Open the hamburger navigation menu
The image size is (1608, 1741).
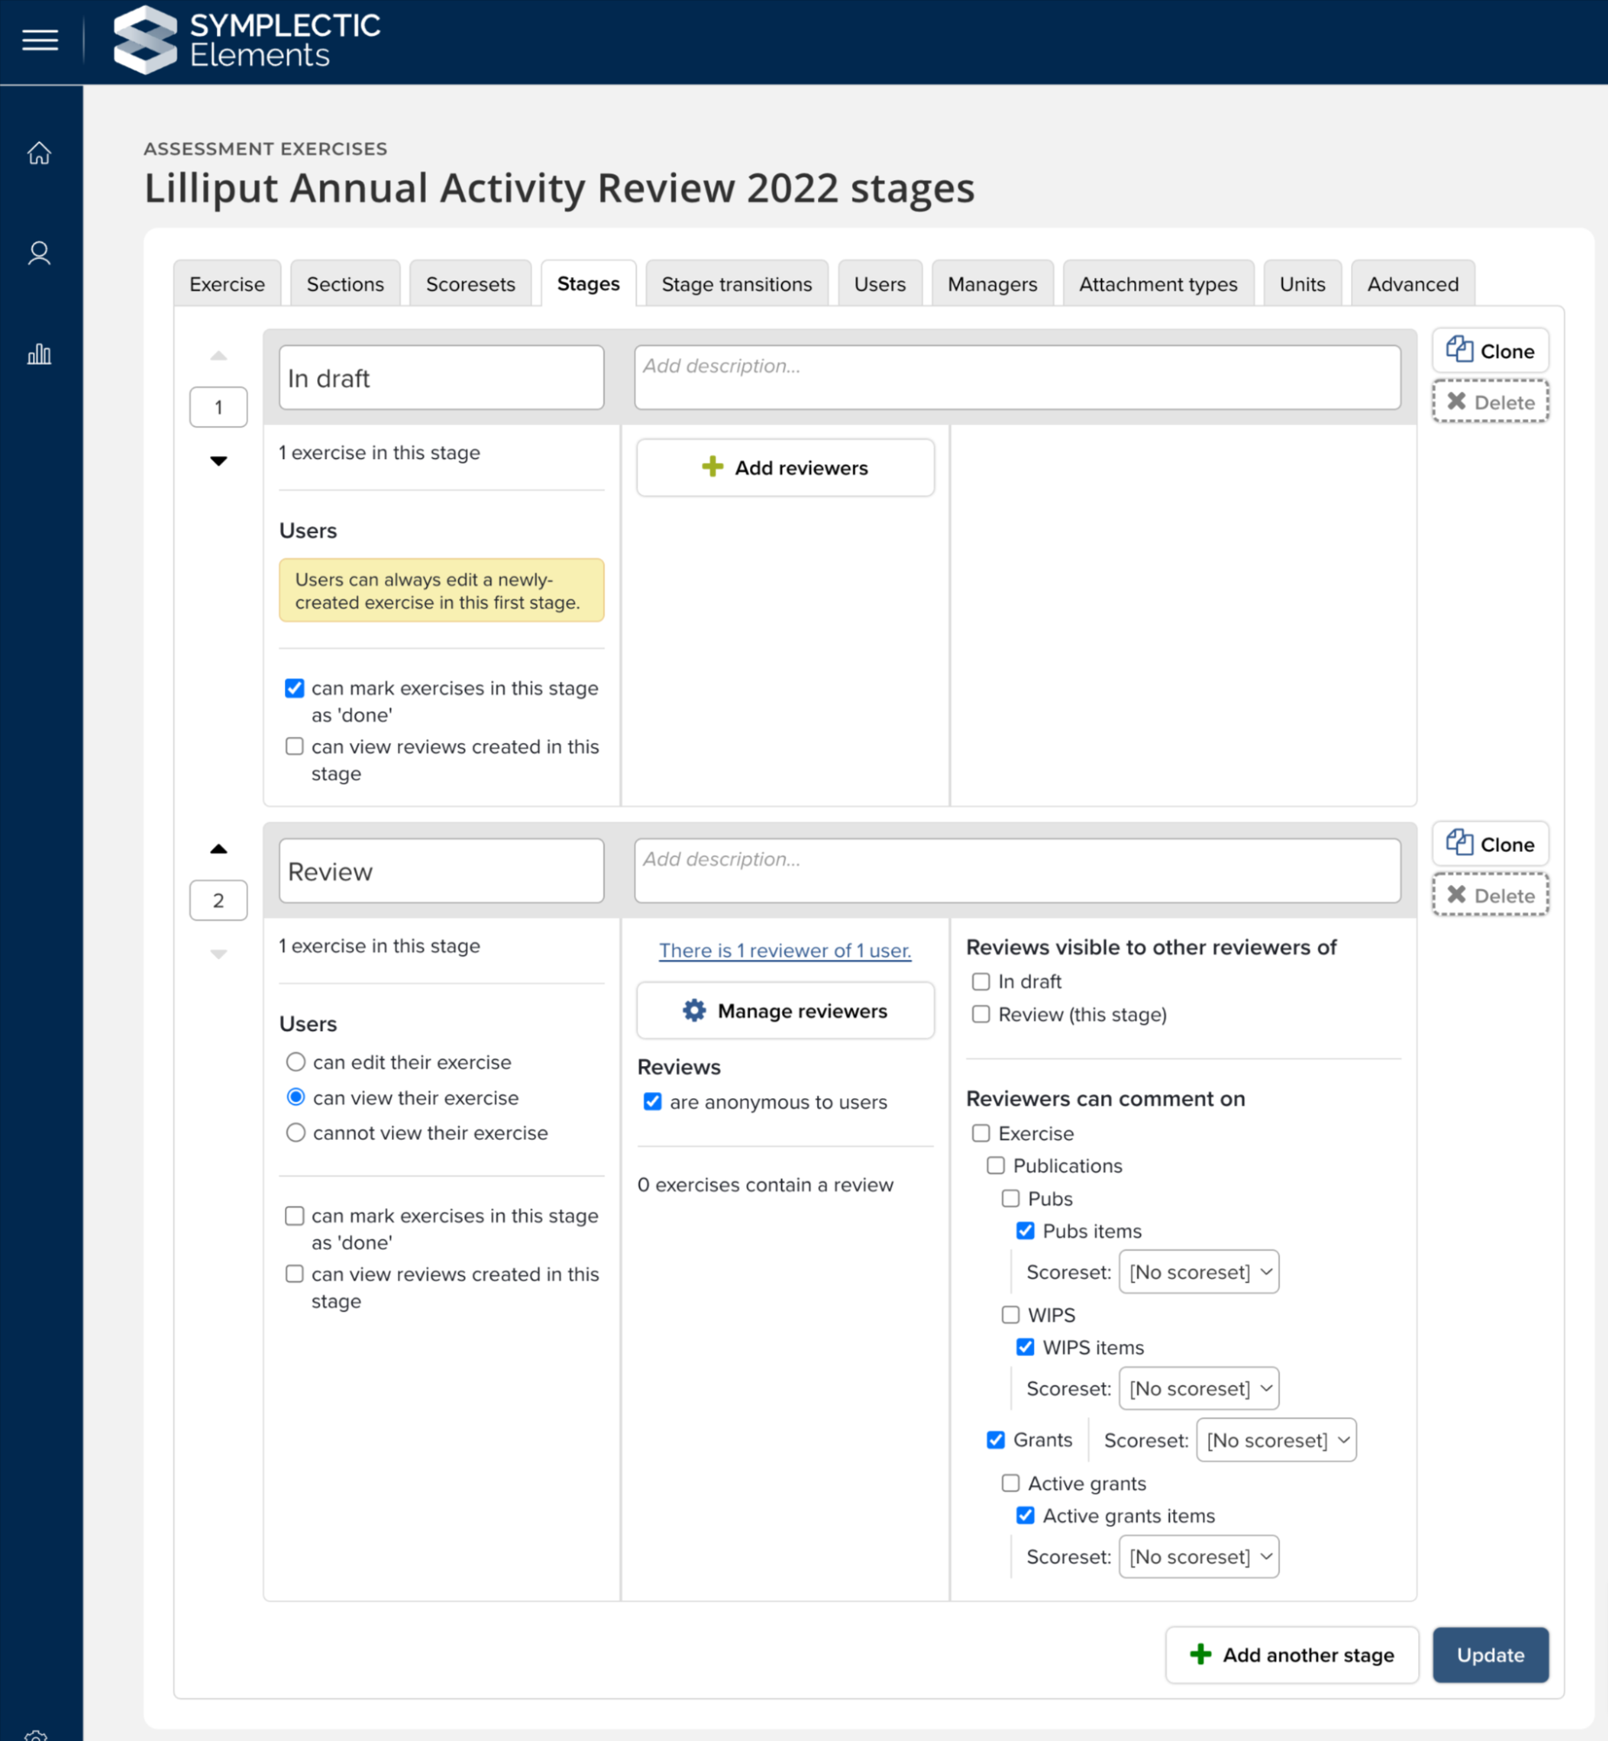[x=40, y=40]
